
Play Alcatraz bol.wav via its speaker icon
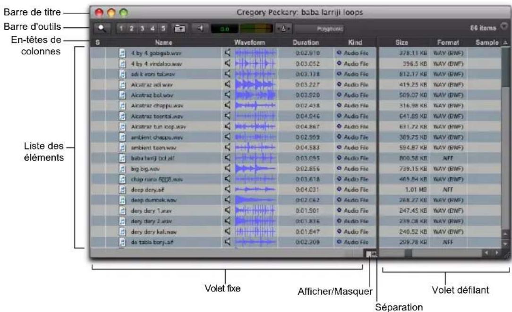[x=228, y=94]
